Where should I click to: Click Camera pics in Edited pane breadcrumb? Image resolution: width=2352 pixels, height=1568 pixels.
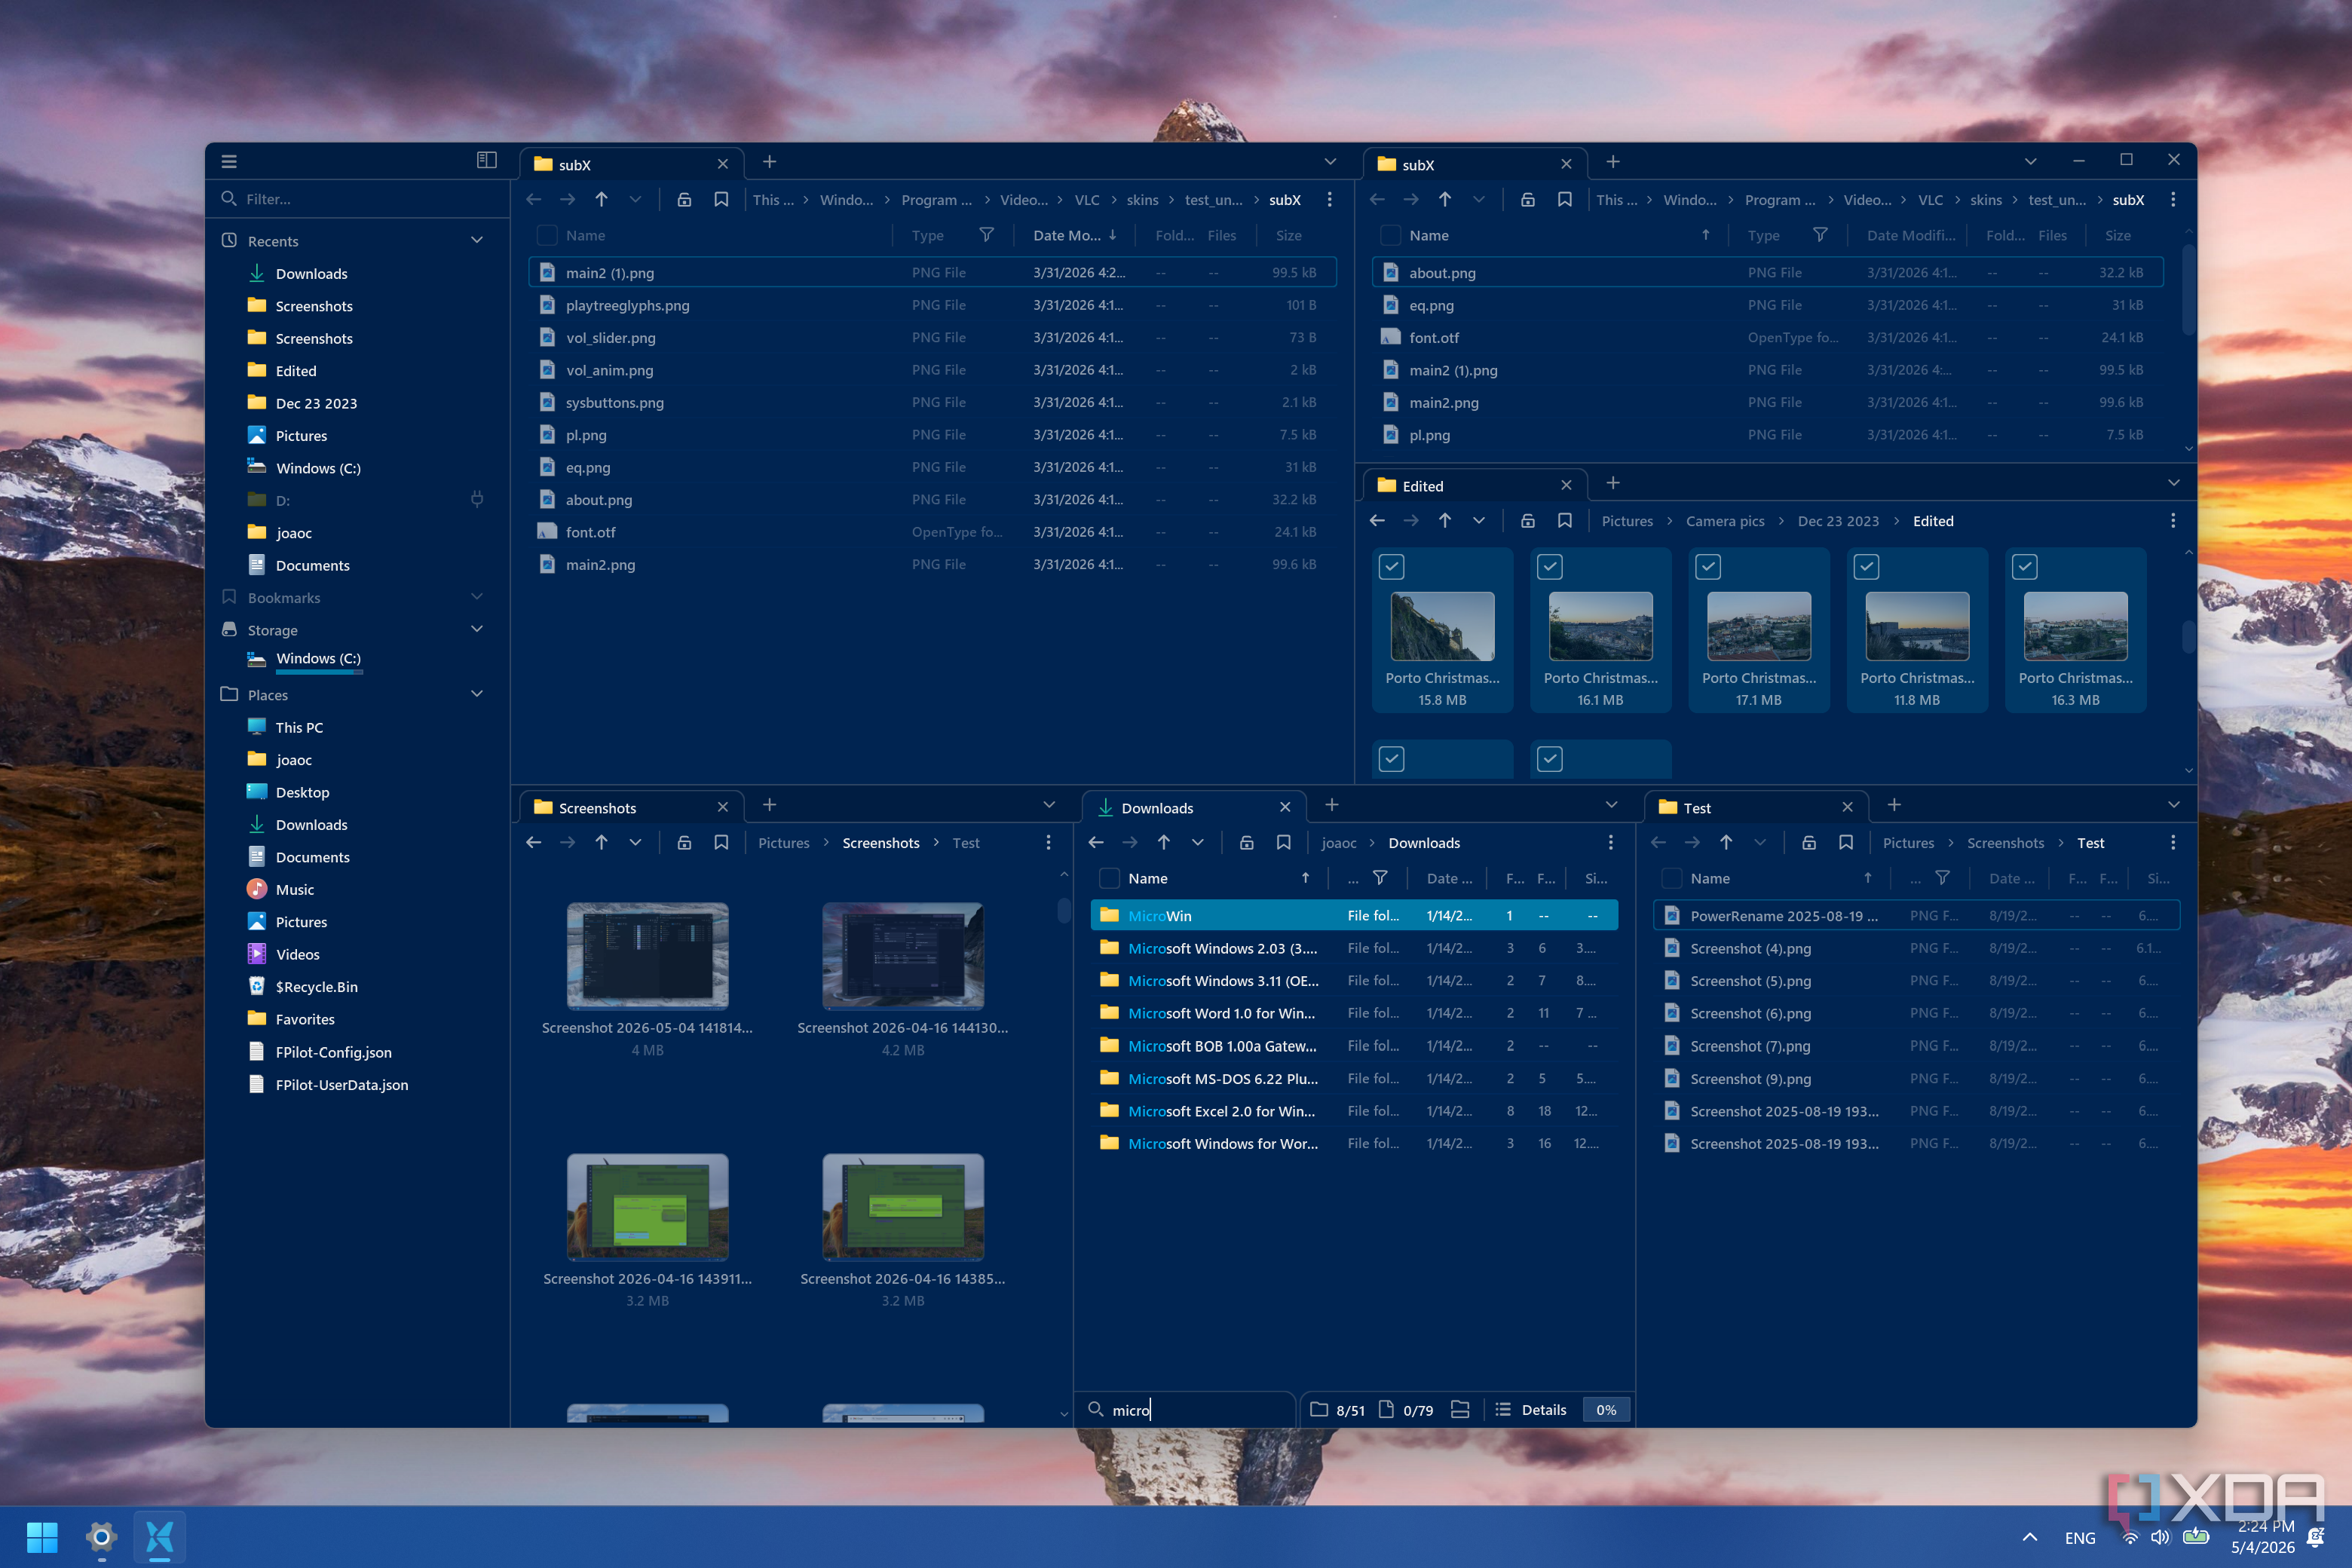[x=1725, y=521]
